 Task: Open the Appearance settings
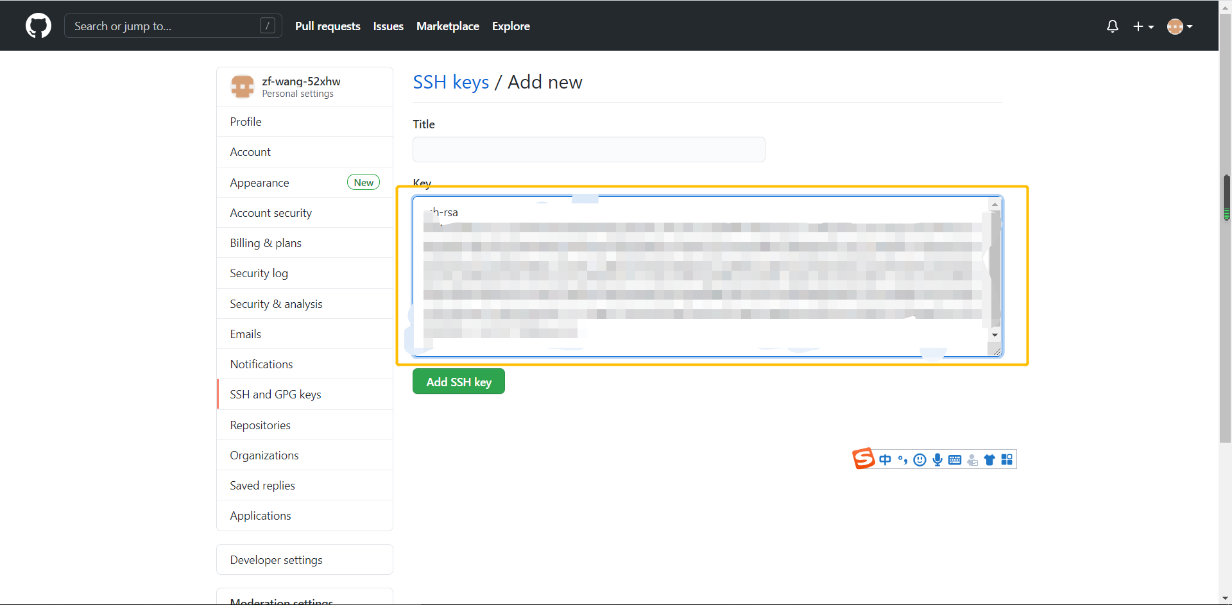click(305, 182)
